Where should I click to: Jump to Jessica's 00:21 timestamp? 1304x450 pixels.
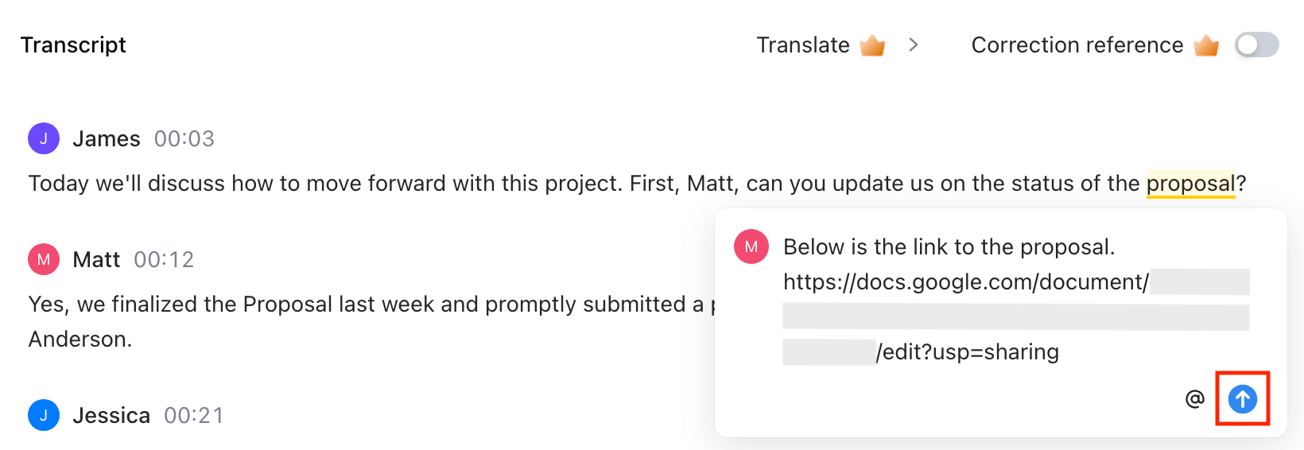point(193,416)
